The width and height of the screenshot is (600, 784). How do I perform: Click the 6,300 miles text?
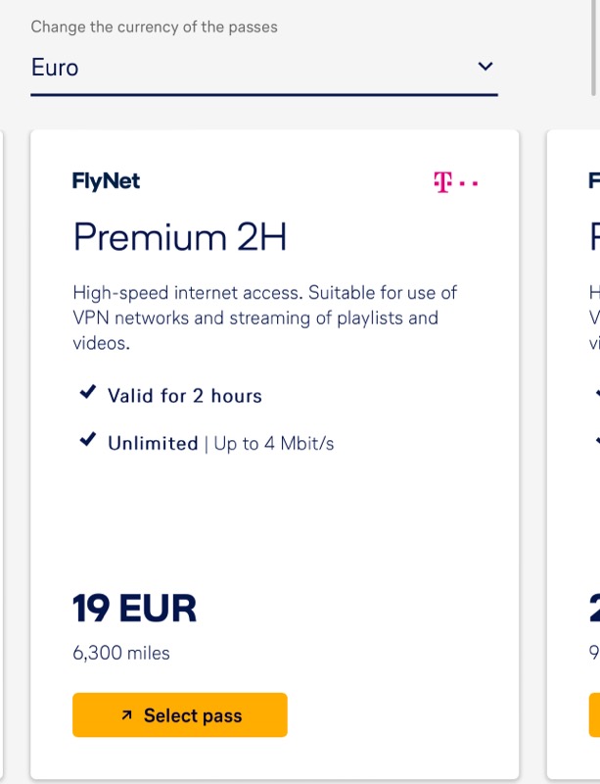(x=121, y=653)
